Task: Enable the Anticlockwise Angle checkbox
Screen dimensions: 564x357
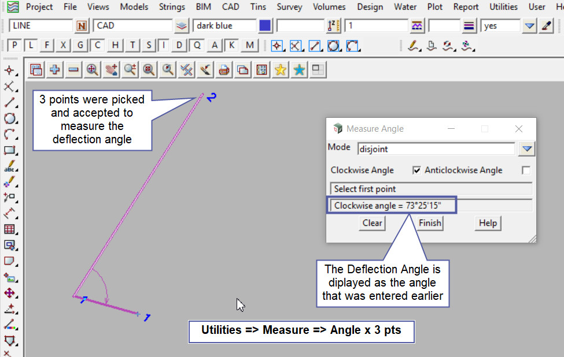Action: 525,170
